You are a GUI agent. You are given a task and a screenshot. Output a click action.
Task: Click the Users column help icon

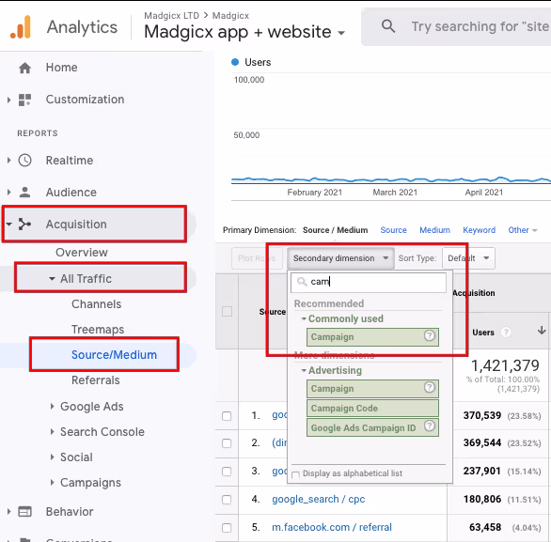click(x=505, y=333)
